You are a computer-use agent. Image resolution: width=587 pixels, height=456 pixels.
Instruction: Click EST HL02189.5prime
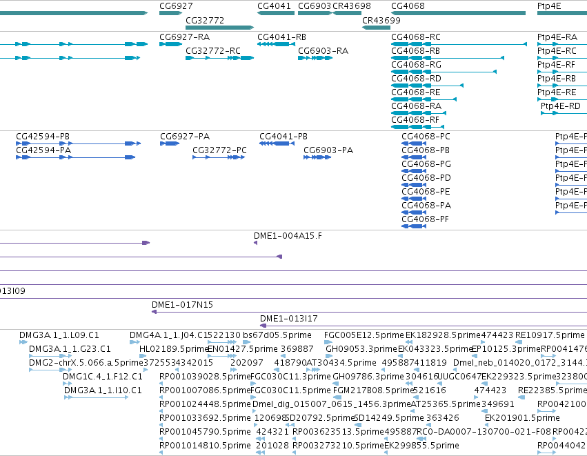point(174,349)
